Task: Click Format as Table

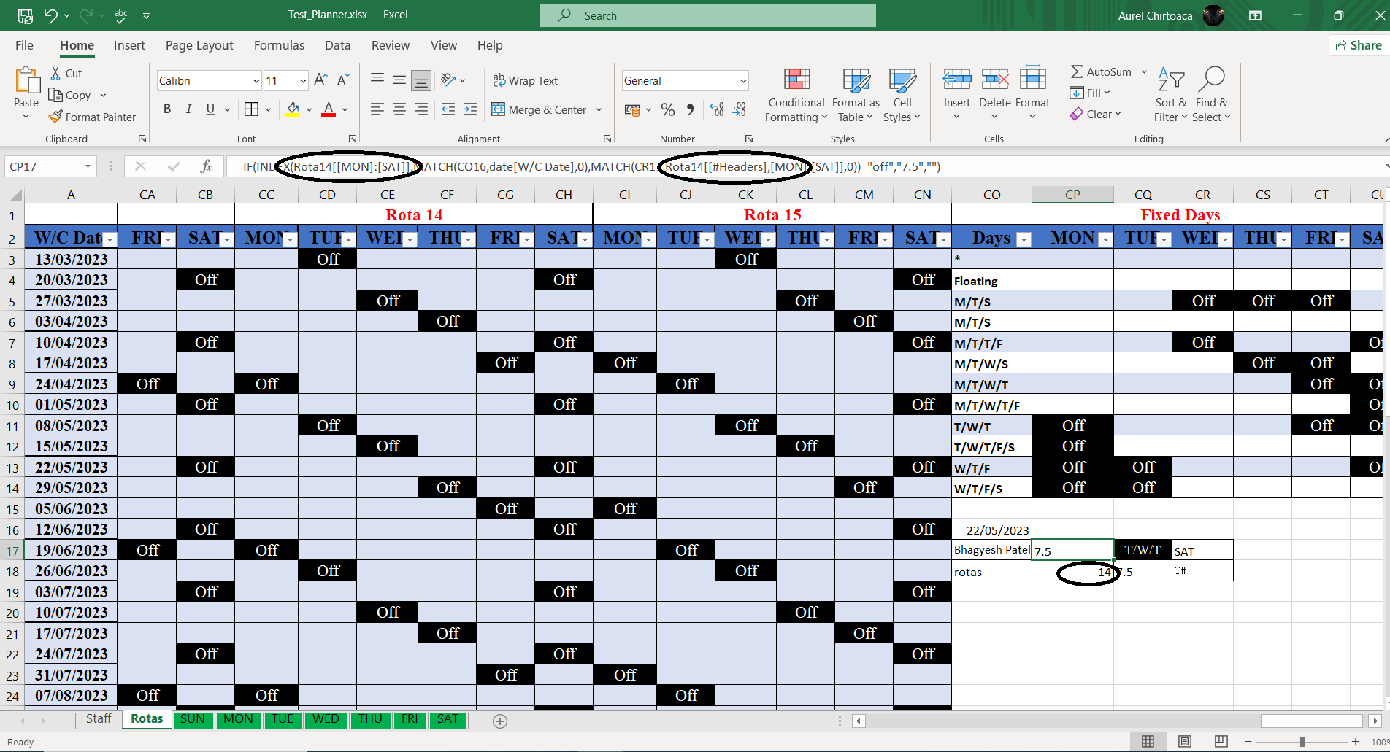Action: coord(854,93)
